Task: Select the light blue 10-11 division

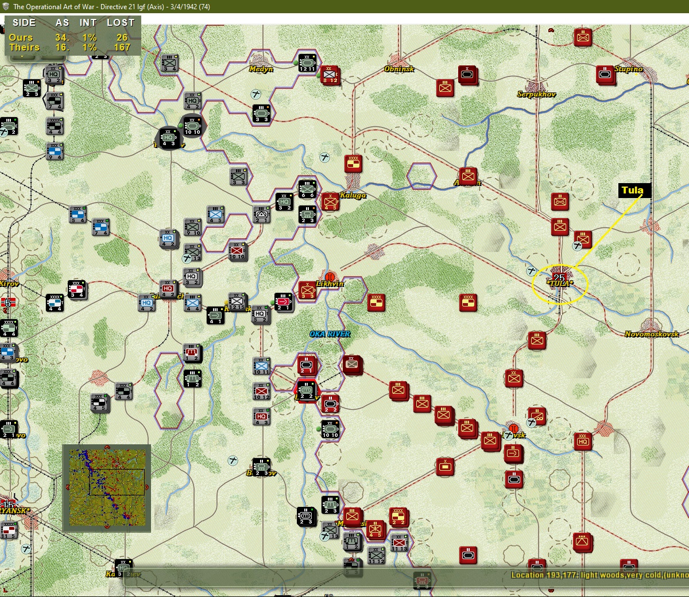Action: tap(261, 366)
